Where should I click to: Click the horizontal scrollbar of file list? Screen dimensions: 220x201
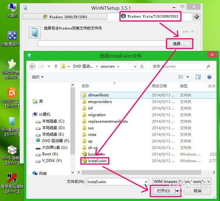click(141, 172)
